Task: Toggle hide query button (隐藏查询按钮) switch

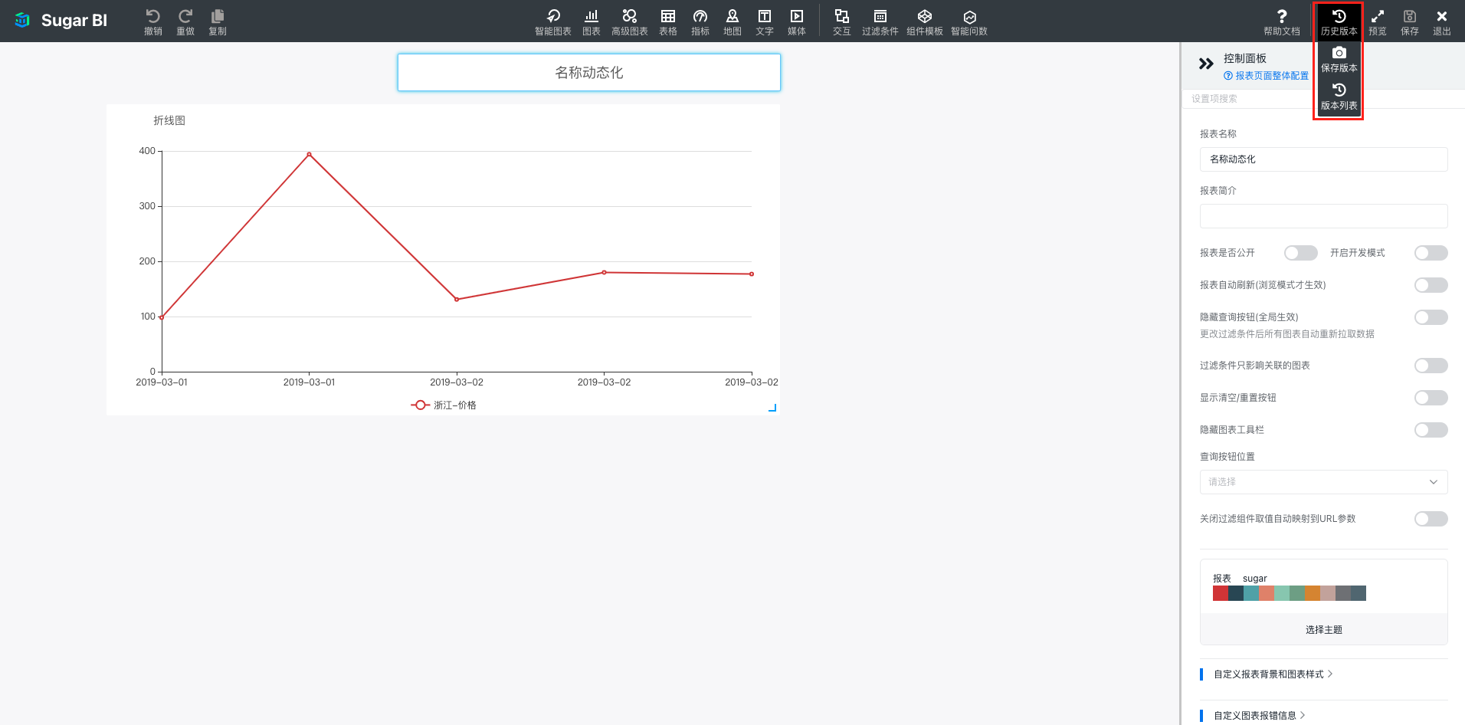Action: (x=1431, y=317)
